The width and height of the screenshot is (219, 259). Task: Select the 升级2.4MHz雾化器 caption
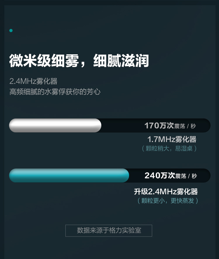point(166,192)
